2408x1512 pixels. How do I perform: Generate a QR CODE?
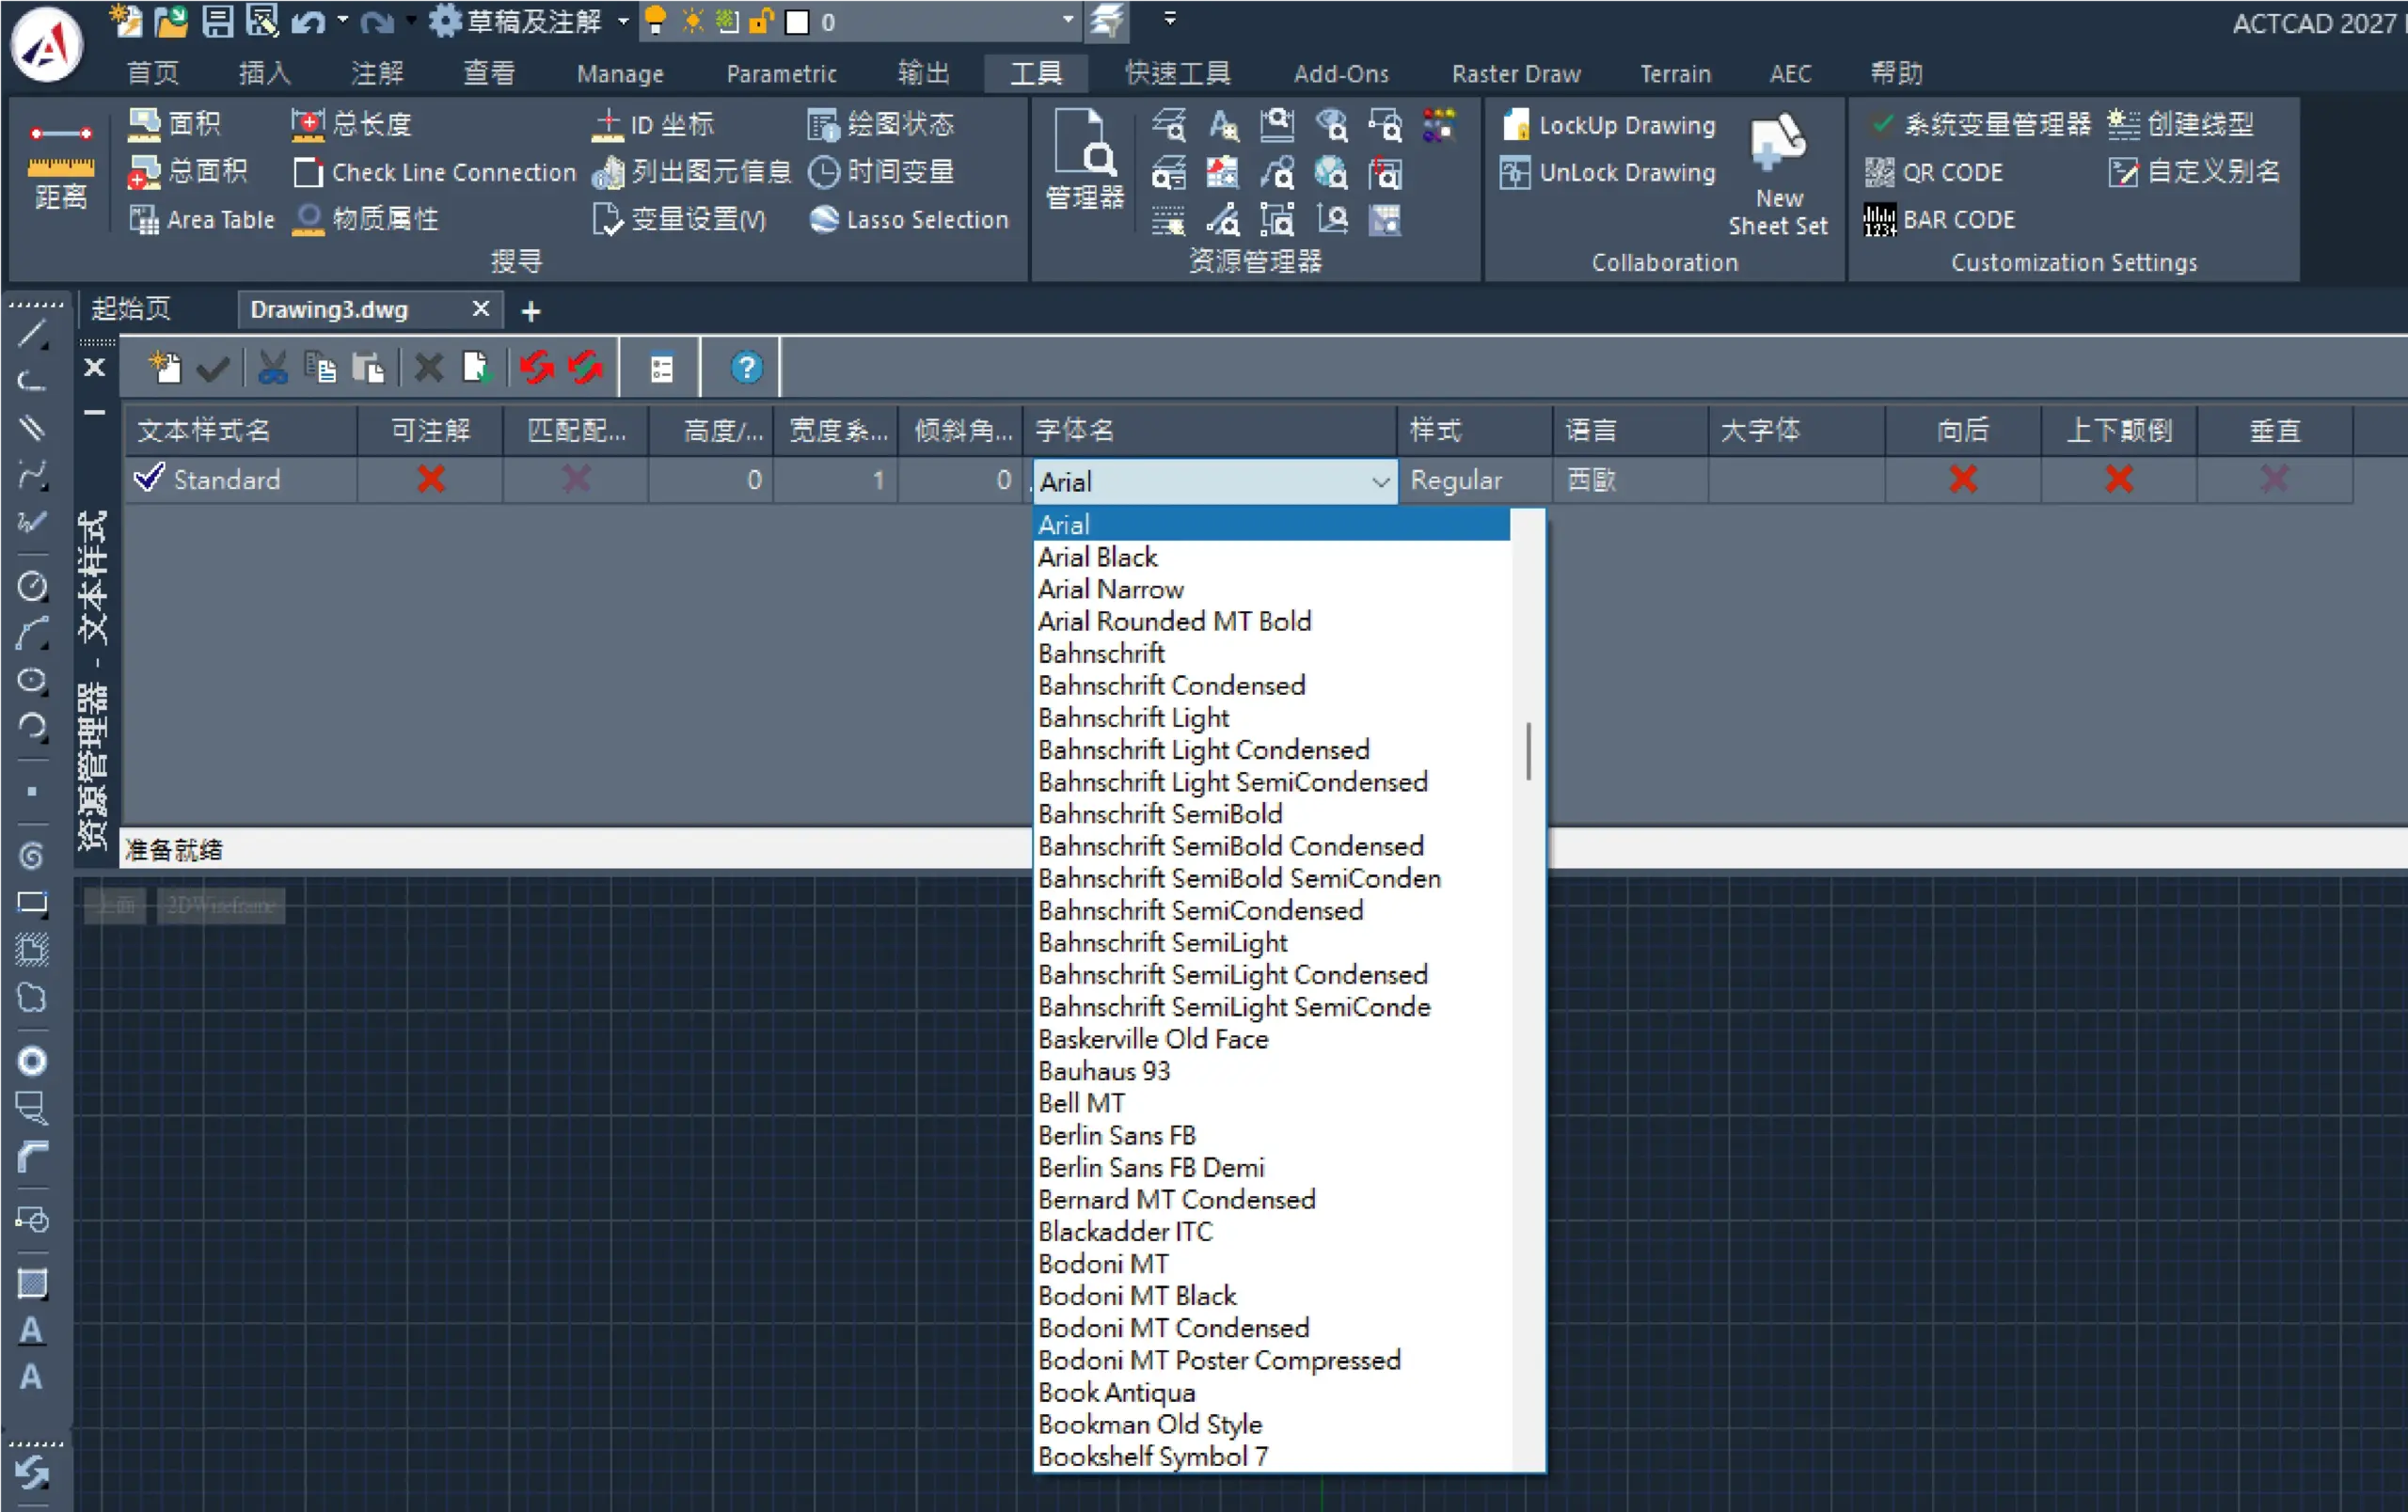[1934, 173]
